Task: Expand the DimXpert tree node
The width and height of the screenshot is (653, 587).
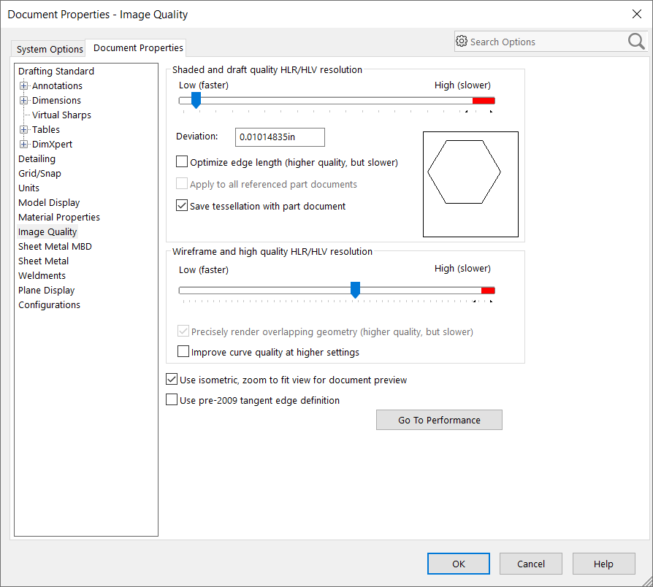Action: (x=24, y=145)
